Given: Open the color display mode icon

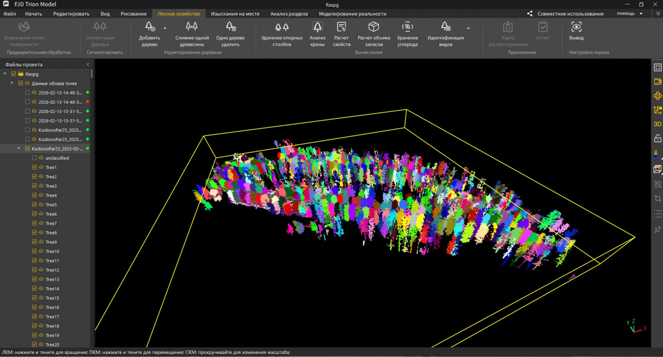Looking at the screenshot, I should pos(658,154).
